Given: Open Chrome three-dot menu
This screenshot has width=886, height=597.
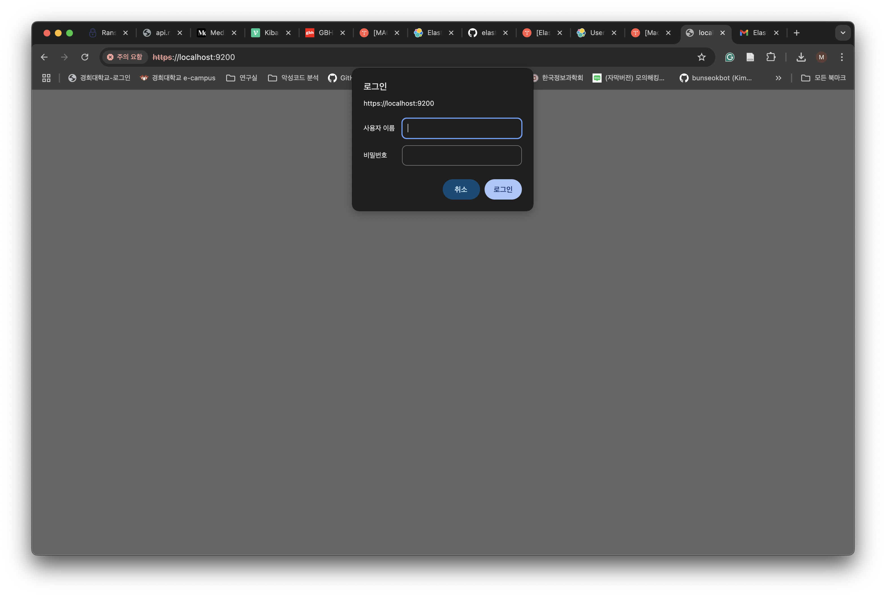Looking at the screenshot, I should pyautogui.click(x=841, y=57).
